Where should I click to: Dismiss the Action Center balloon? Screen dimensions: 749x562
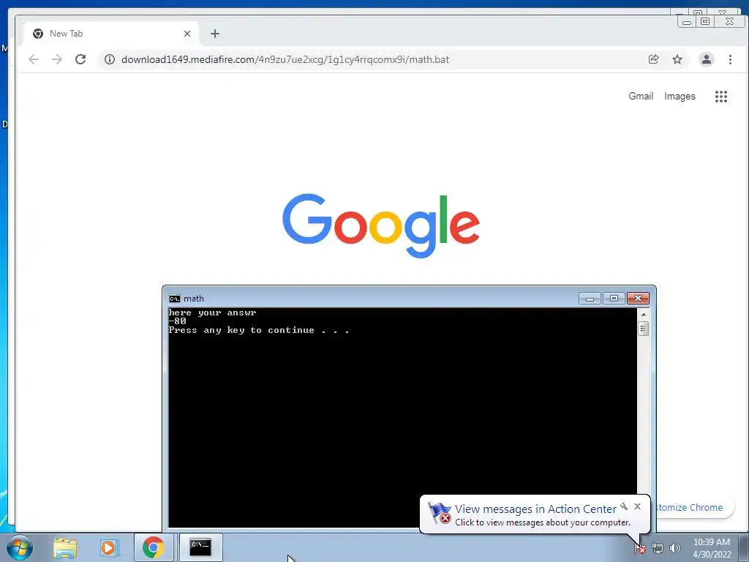(x=637, y=506)
